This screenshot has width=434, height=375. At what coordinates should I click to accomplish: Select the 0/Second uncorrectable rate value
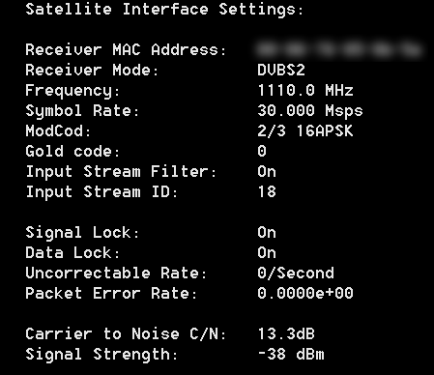pos(296,273)
